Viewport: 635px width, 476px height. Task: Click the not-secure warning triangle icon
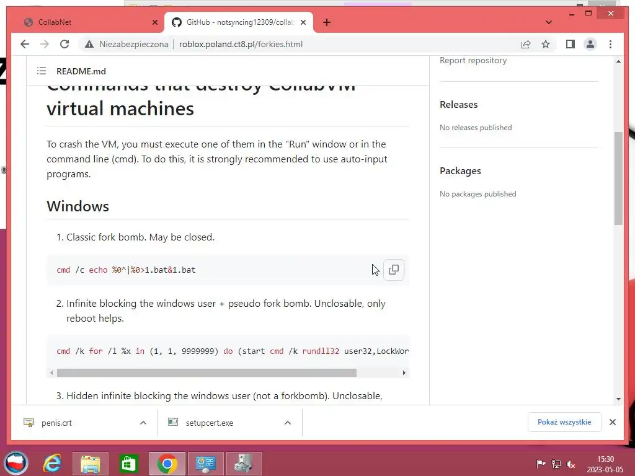click(x=89, y=44)
